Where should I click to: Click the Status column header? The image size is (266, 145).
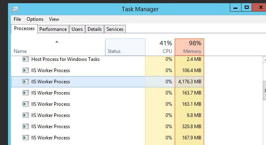click(x=125, y=47)
